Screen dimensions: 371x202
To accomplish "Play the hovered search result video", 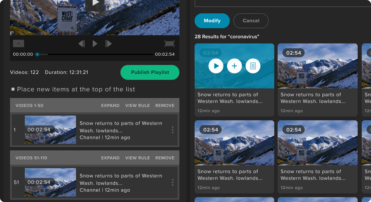I will (216, 66).
